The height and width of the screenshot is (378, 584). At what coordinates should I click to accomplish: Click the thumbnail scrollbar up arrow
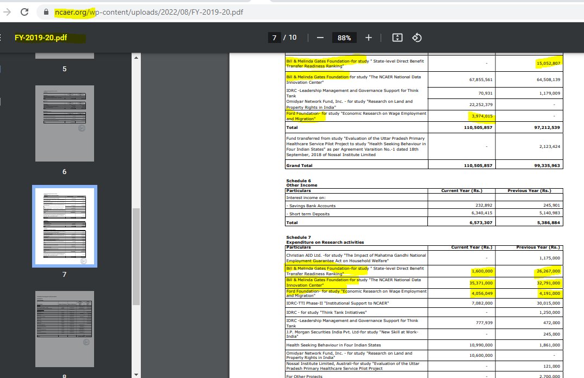pos(136,58)
